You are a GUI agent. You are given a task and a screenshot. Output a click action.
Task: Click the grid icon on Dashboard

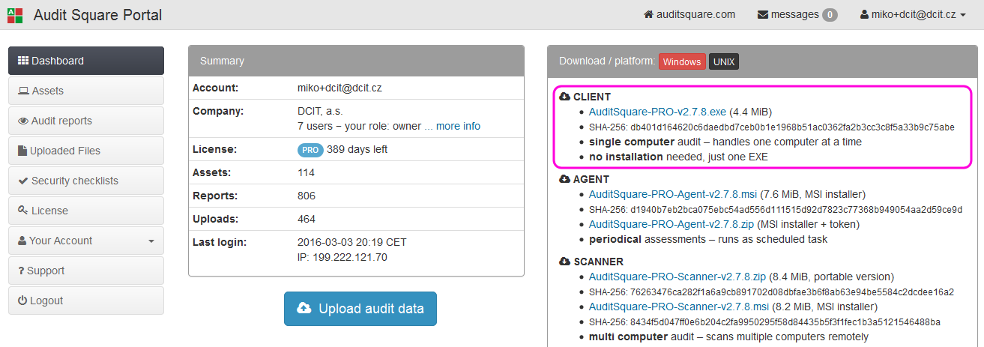coord(23,61)
